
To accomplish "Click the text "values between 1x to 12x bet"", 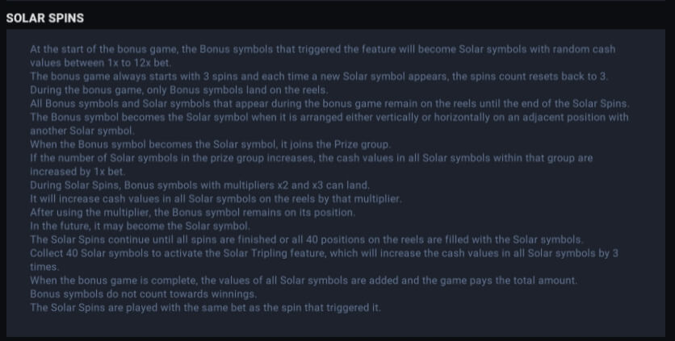I will point(100,63).
